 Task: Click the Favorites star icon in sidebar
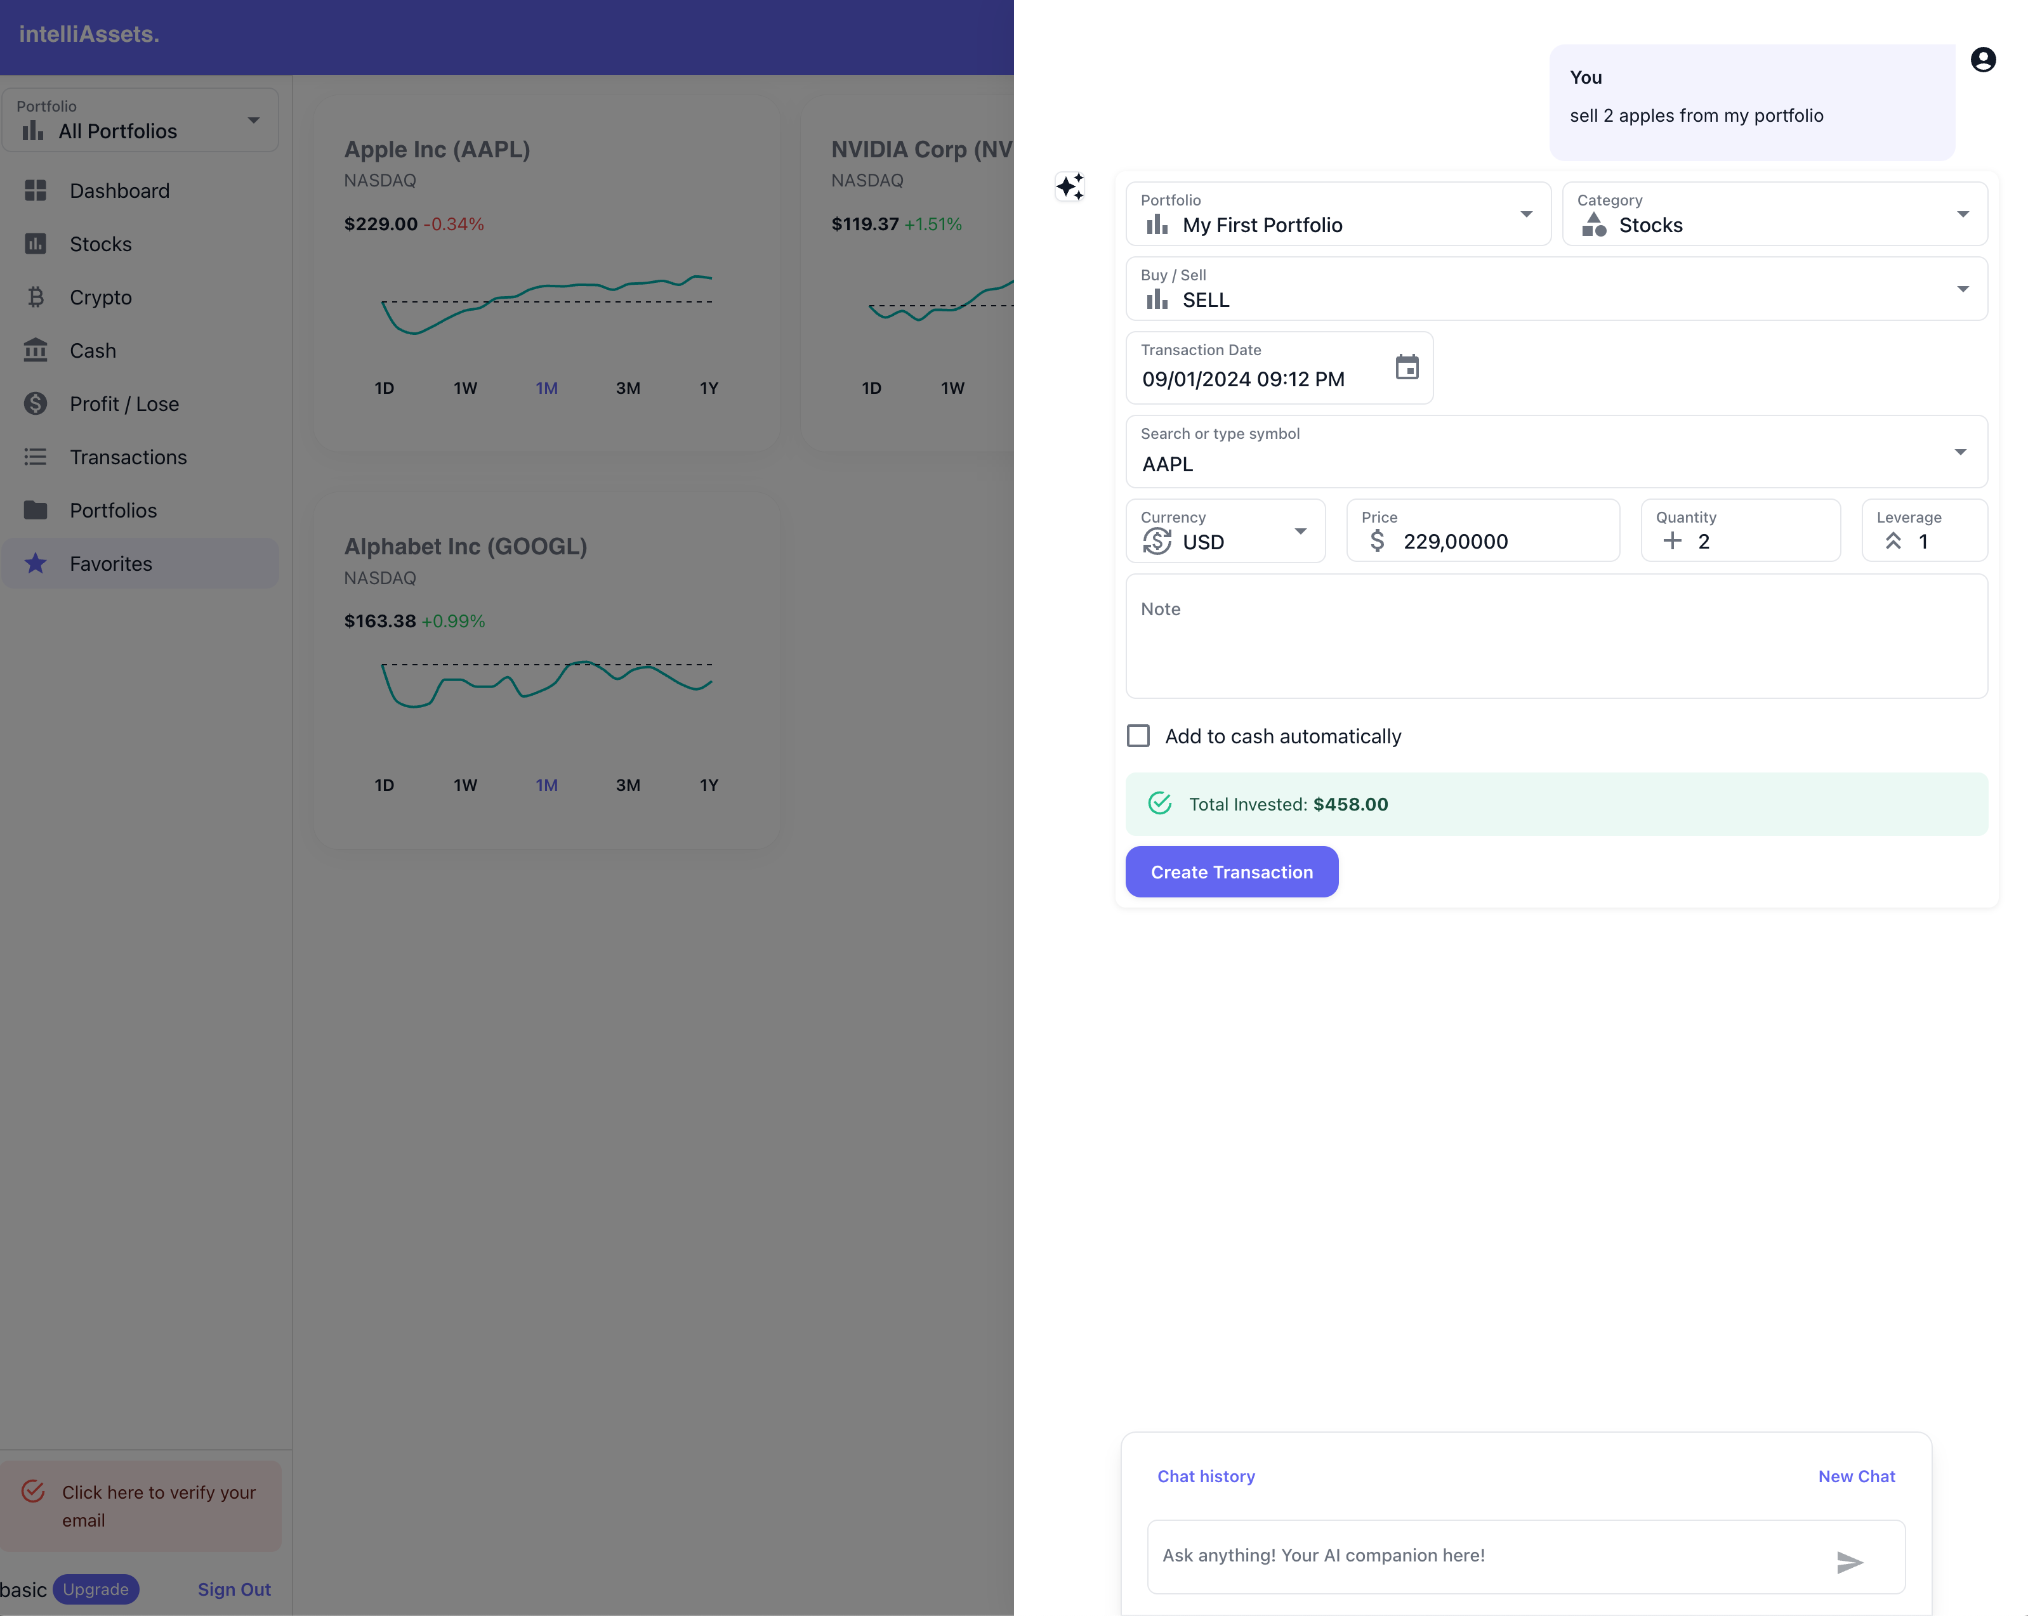coord(36,563)
